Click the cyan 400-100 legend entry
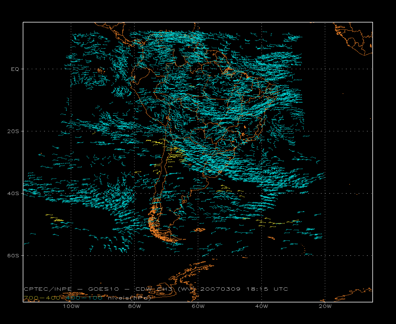Image resolution: width=396 pixels, height=324 pixels. tap(84, 298)
